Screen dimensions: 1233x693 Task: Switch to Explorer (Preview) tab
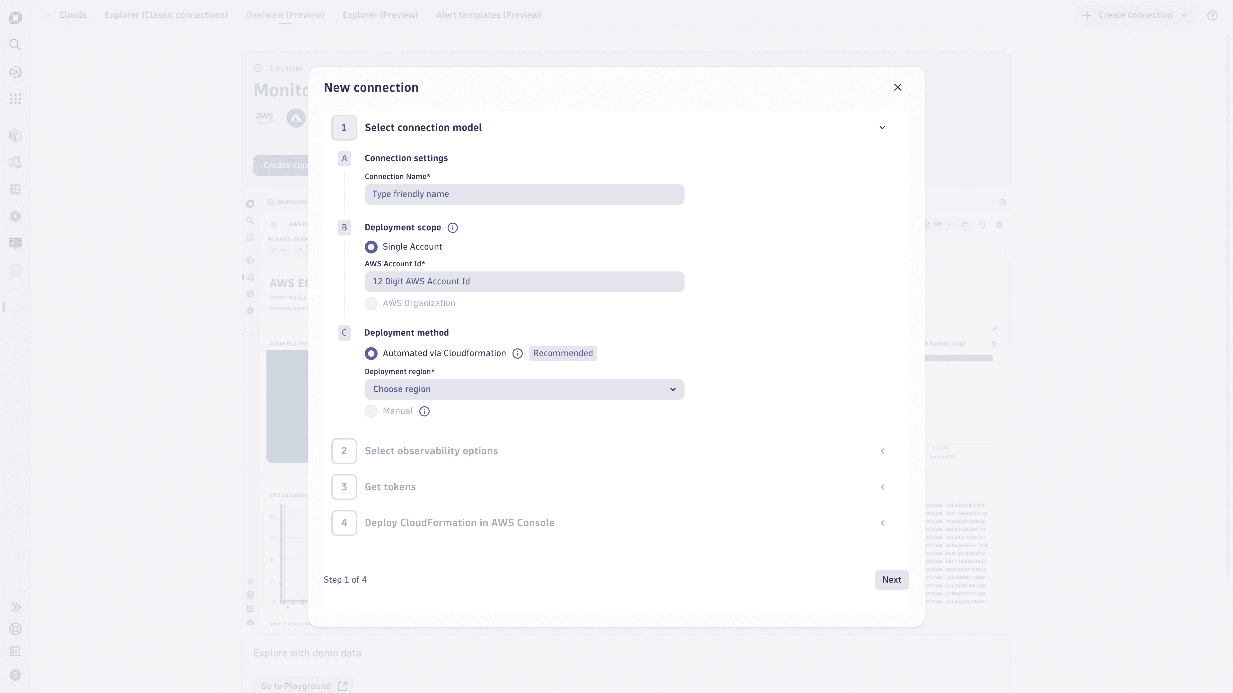coord(380,15)
